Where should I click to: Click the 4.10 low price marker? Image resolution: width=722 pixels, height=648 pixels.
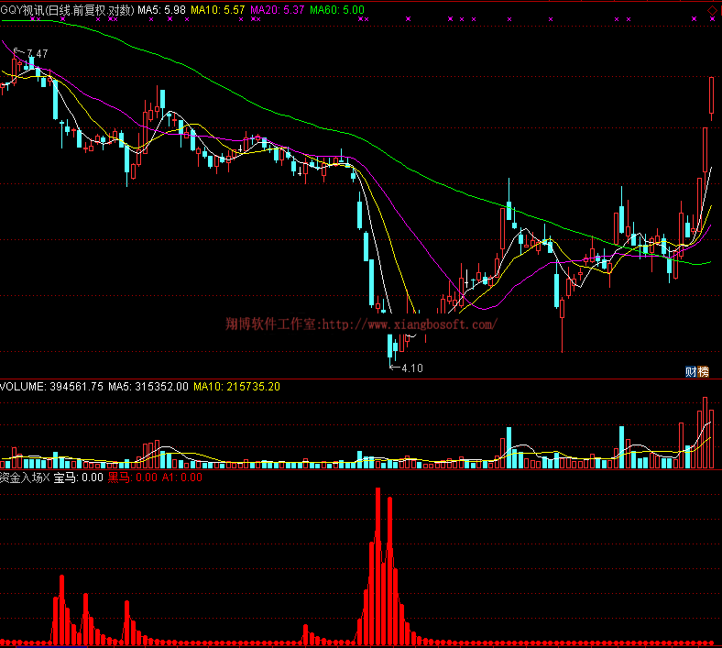(410, 368)
